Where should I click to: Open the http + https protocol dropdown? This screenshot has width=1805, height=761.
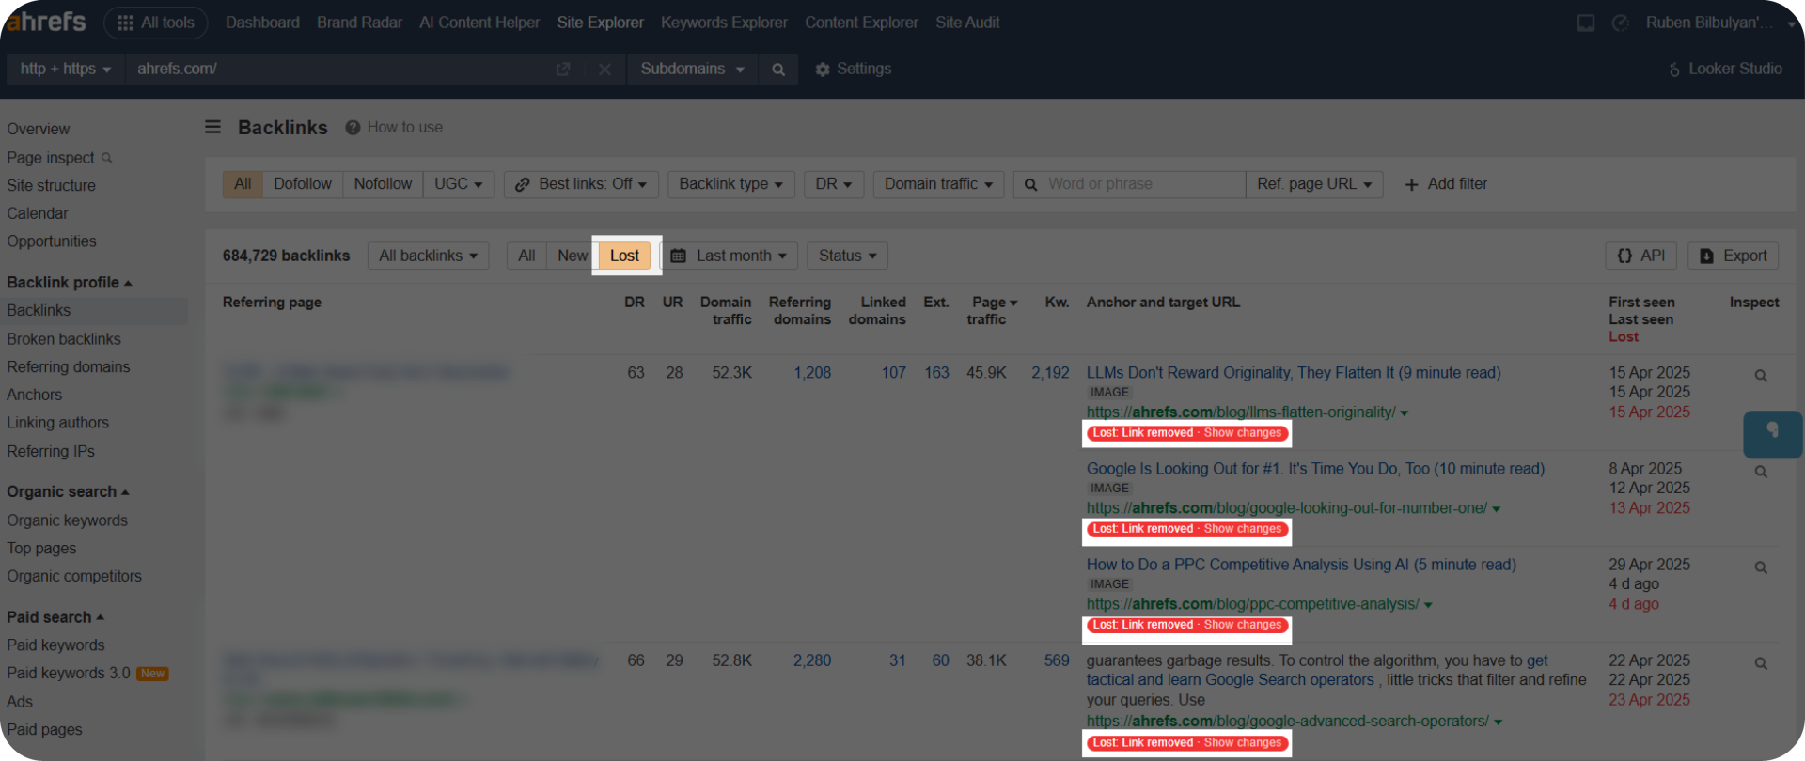coord(66,70)
